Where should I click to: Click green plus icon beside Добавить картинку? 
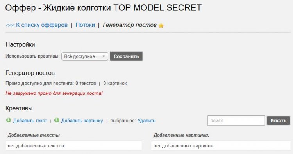57,120
